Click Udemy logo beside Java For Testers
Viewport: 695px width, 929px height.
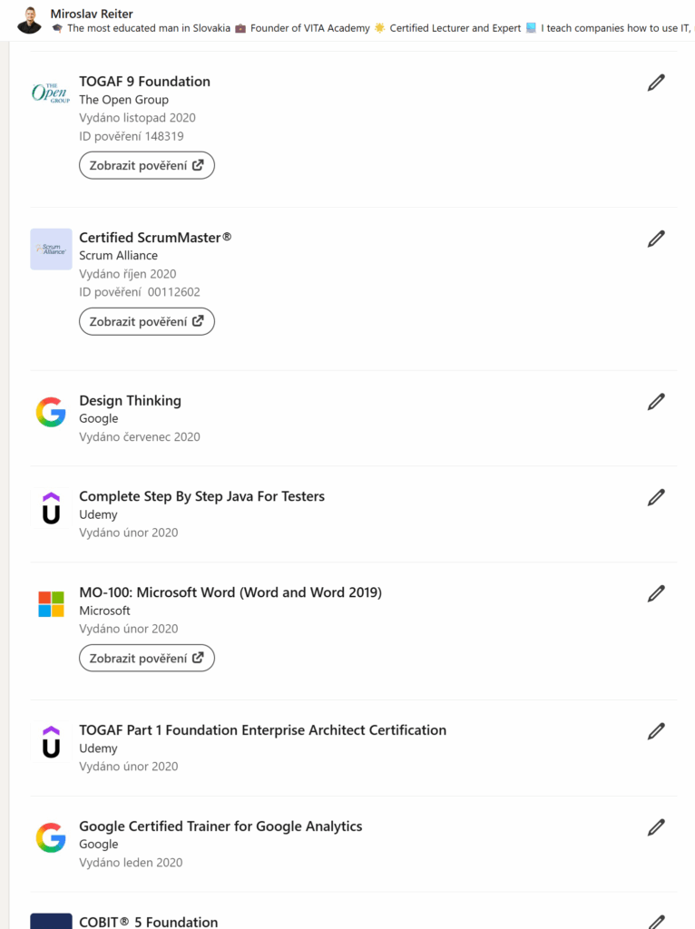click(51, 508)
